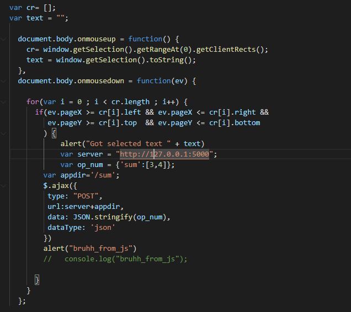
Task: Click the alert("bruhh_from_js") statement
Action: coord(90,249)
